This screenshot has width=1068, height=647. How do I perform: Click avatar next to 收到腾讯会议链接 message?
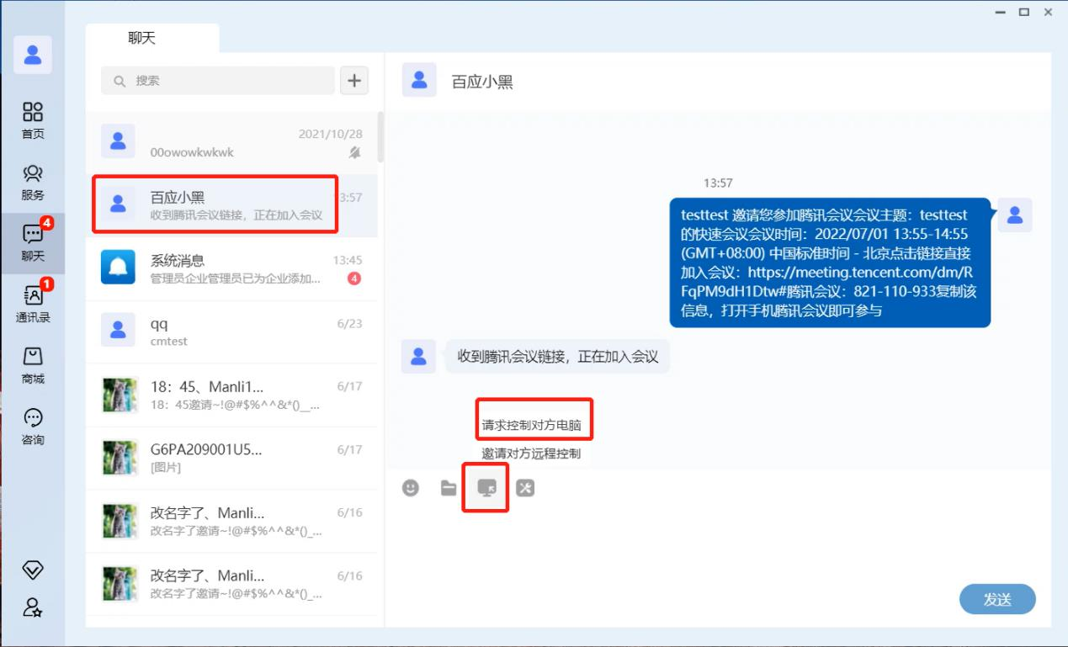(x=418, y=357)
